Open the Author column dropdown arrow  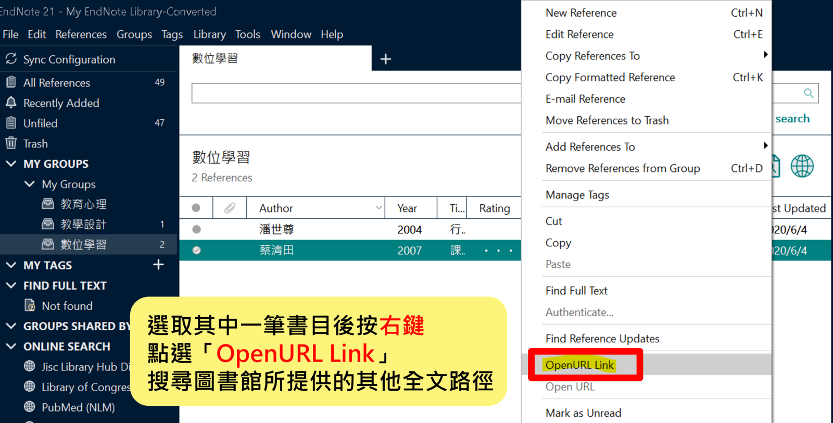coord(378,208)
